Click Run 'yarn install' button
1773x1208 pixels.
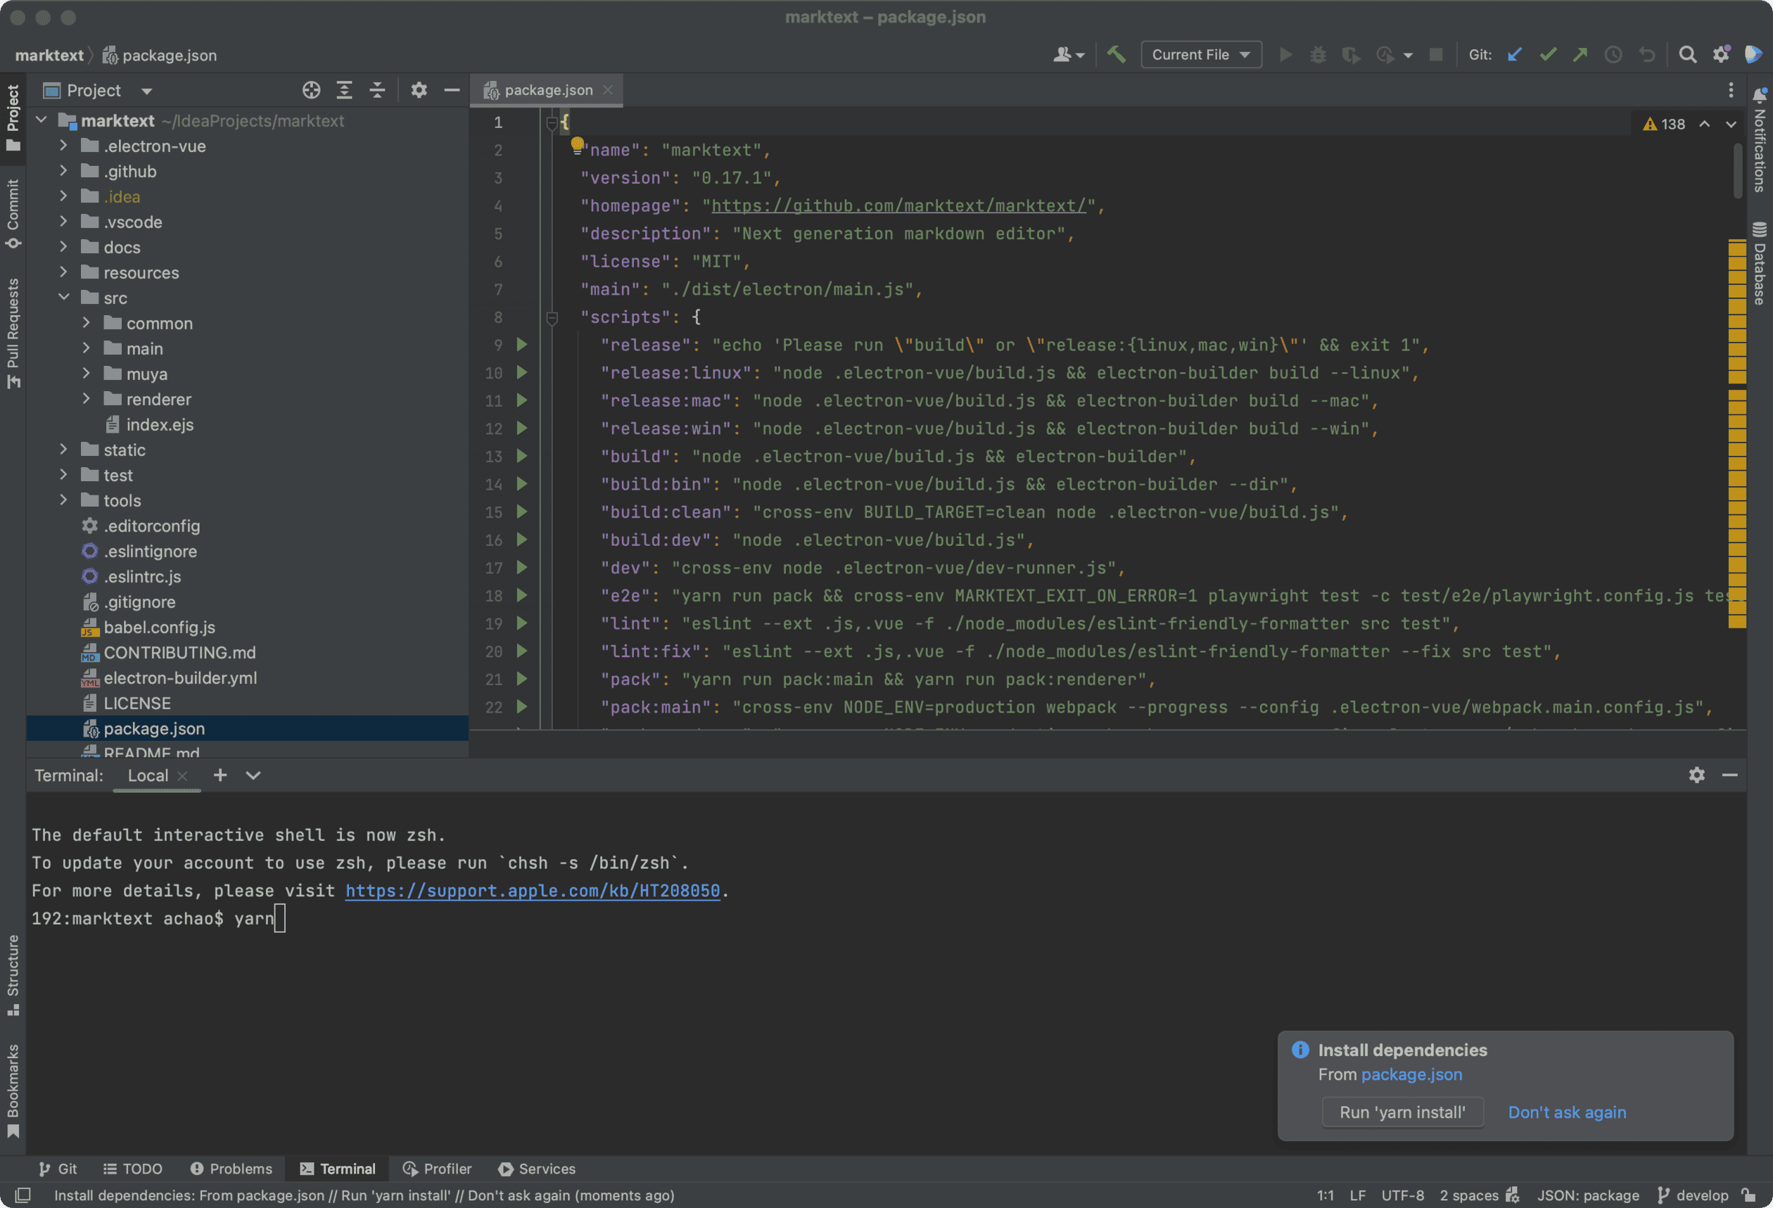coord(1402,1112)
